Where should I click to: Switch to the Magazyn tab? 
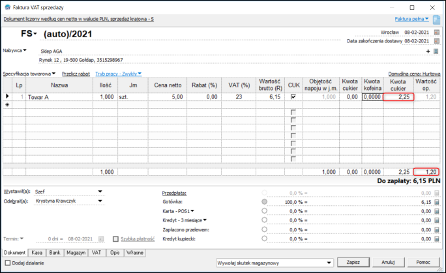(77, 252)
